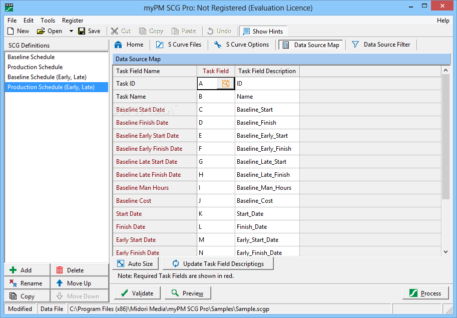Click the Finish_Date description cell
This screenshot has width=457, height=318.
pyautogui.click(x=267, y=227)
